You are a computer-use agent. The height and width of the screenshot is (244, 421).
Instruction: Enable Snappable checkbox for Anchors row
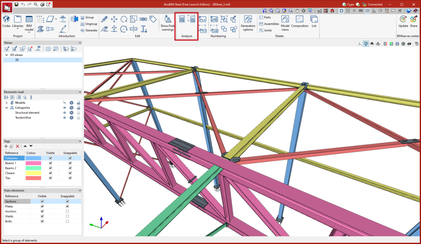point(67,211)
